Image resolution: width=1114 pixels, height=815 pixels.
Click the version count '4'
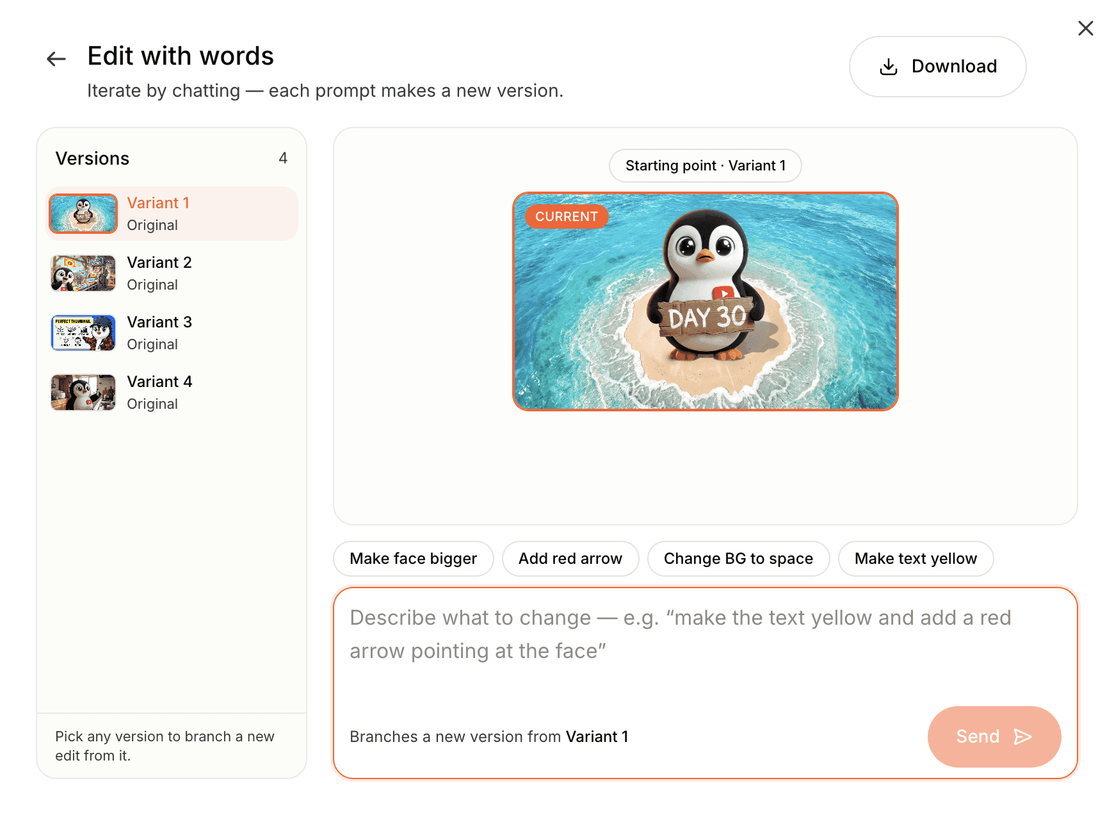(283, 158)
